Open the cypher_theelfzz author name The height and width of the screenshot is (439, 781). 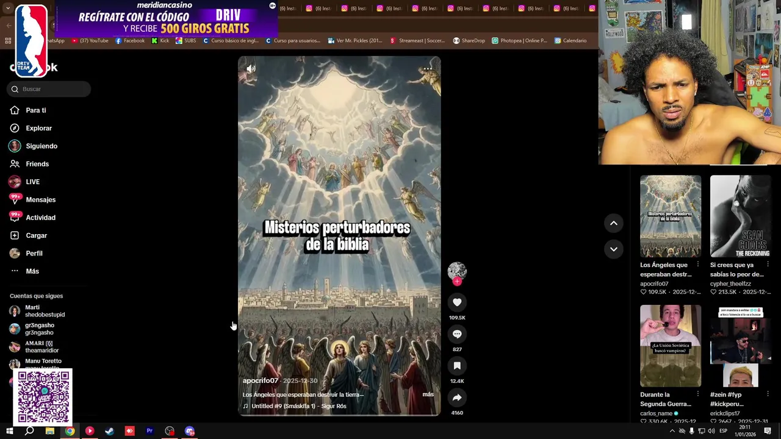tap(730, 284)
